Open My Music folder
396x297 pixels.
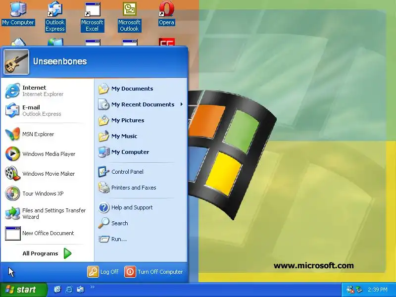click(141, 136)
